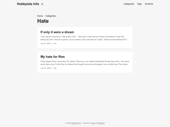Click the date under "If only it were a dream"
Screen dimensions: 170x127
click(46, 44)
